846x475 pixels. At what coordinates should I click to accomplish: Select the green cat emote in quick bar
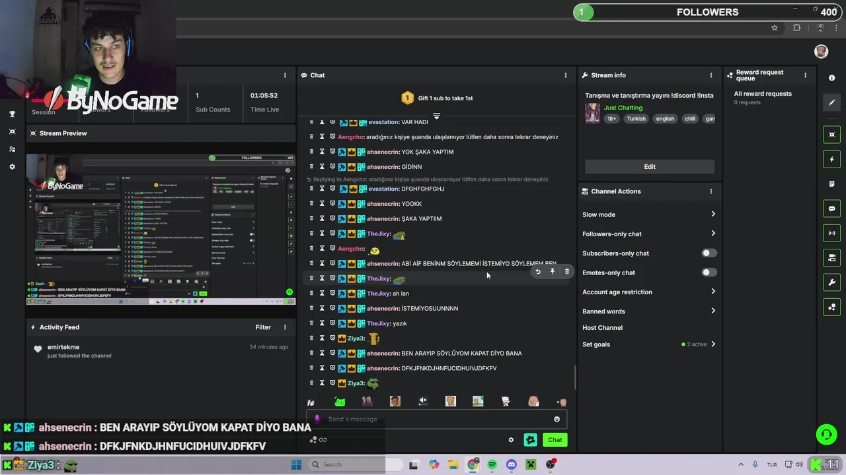coord(340,401)
